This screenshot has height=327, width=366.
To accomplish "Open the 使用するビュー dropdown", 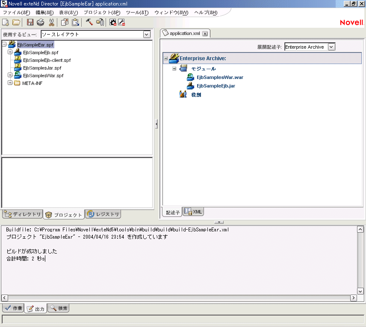I will [147, 34].
